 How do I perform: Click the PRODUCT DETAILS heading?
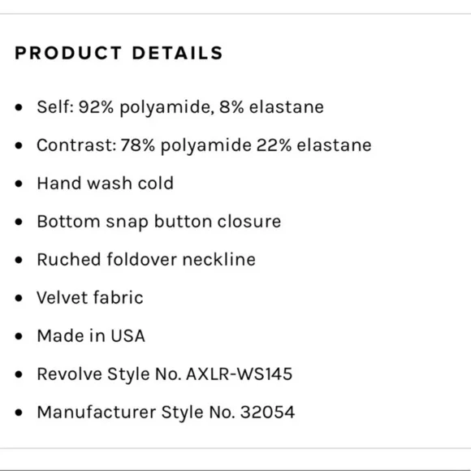pyautogui.click(x=119, y=53)
